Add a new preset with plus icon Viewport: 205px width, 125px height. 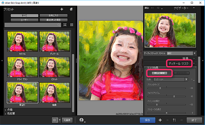[62, 9]
